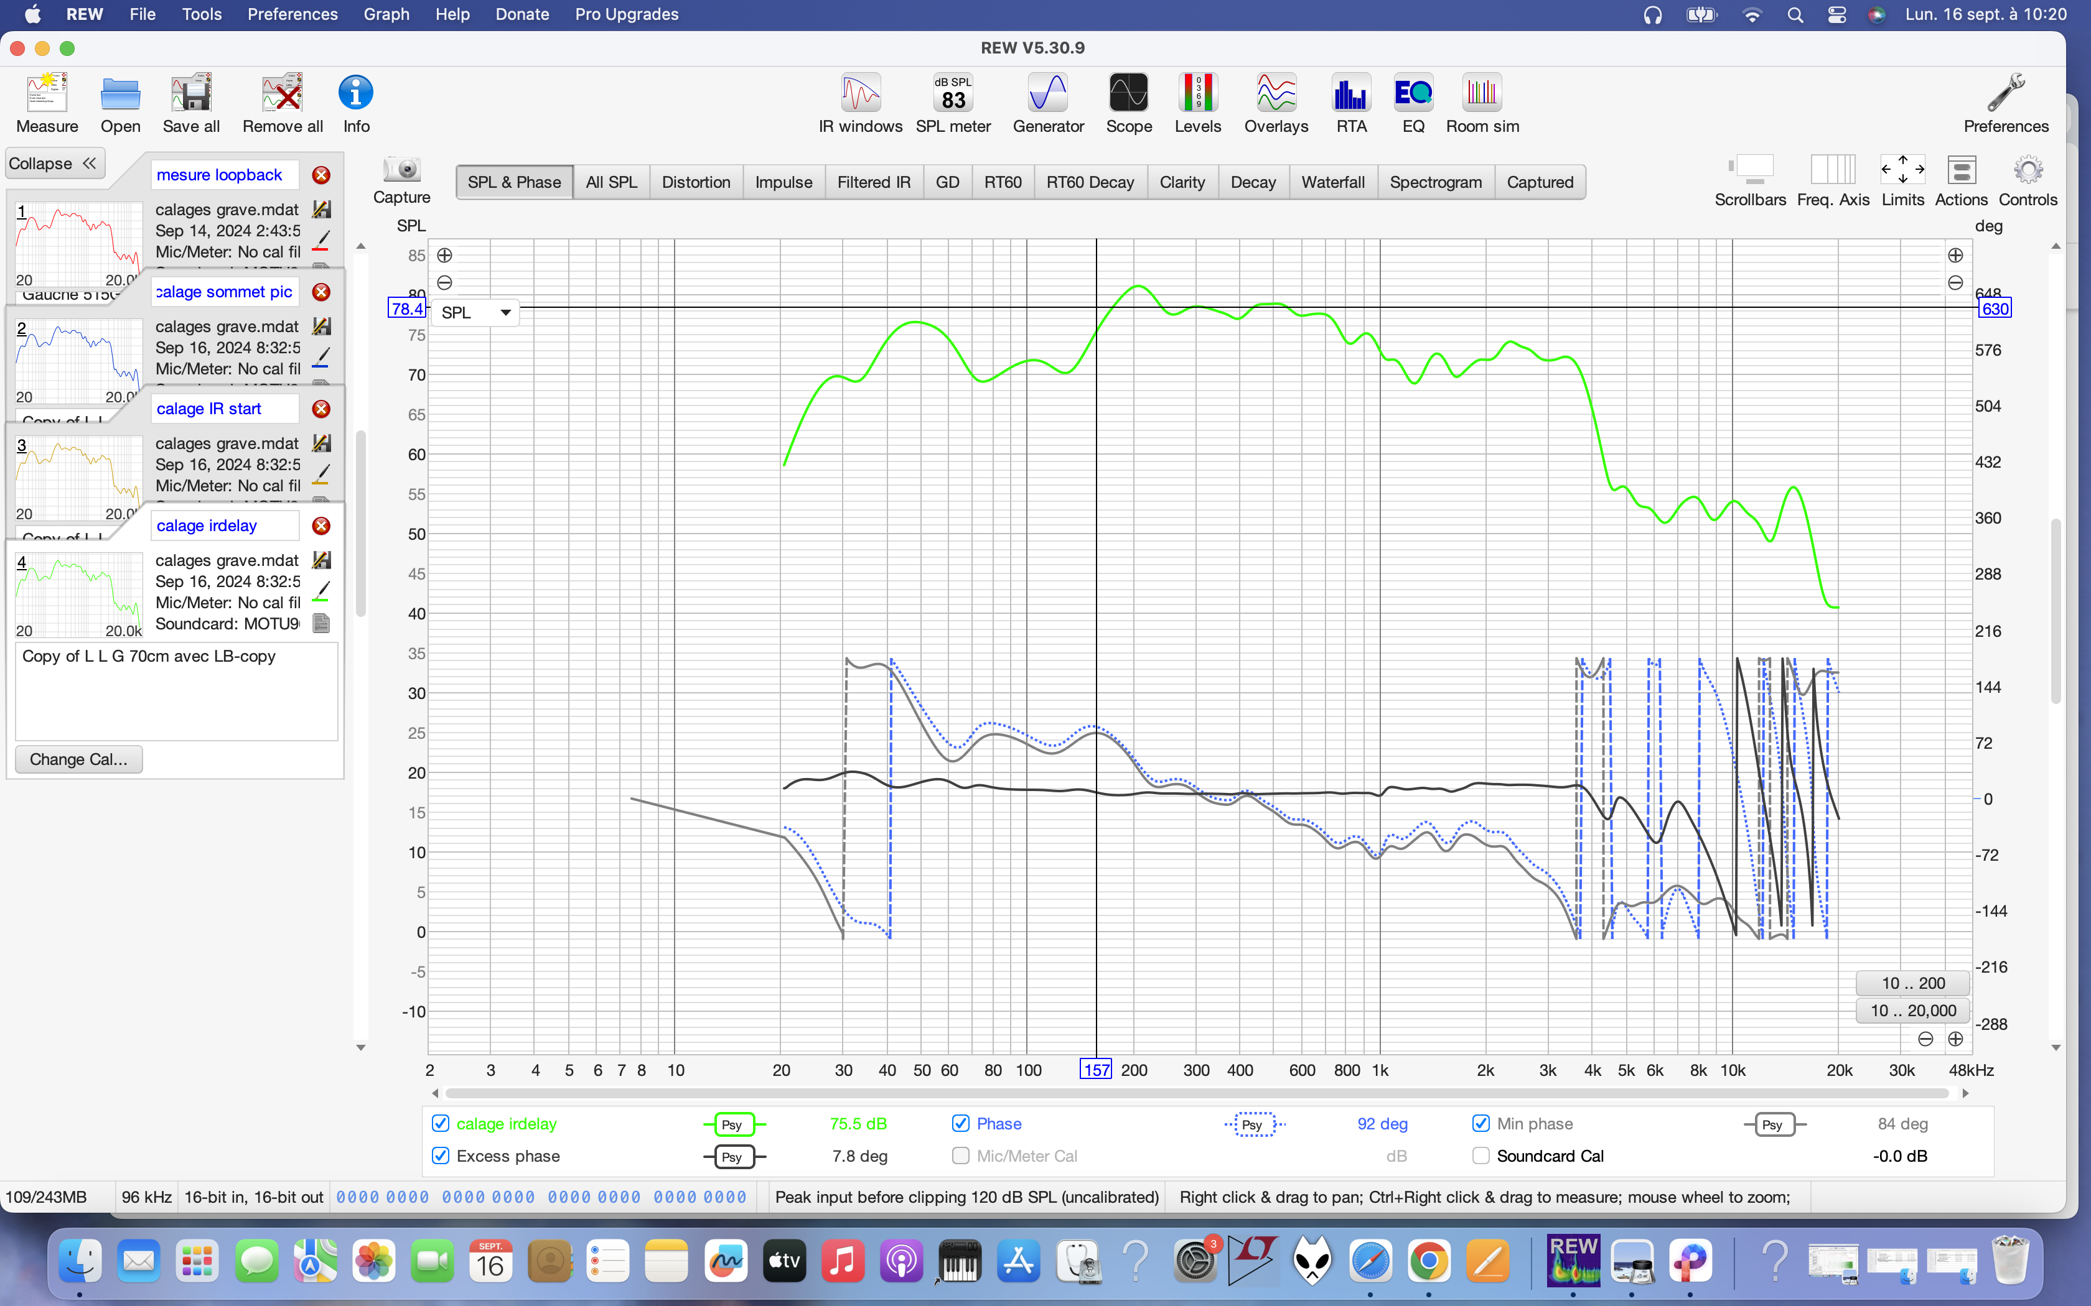
Task: Open the Levels meter
Action: (1197, 104)
